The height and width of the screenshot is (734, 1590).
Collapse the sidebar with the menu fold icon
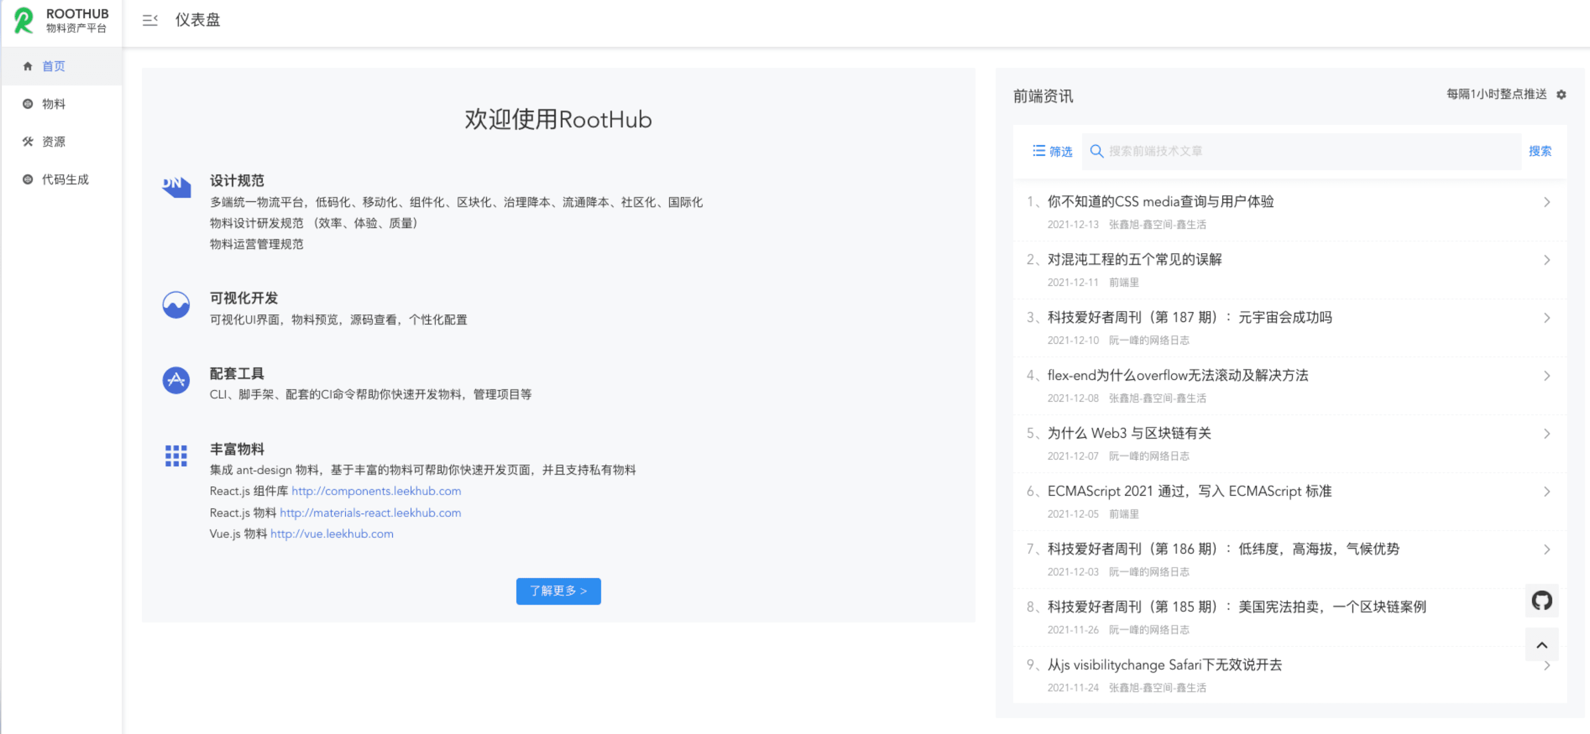pos(150,20)
